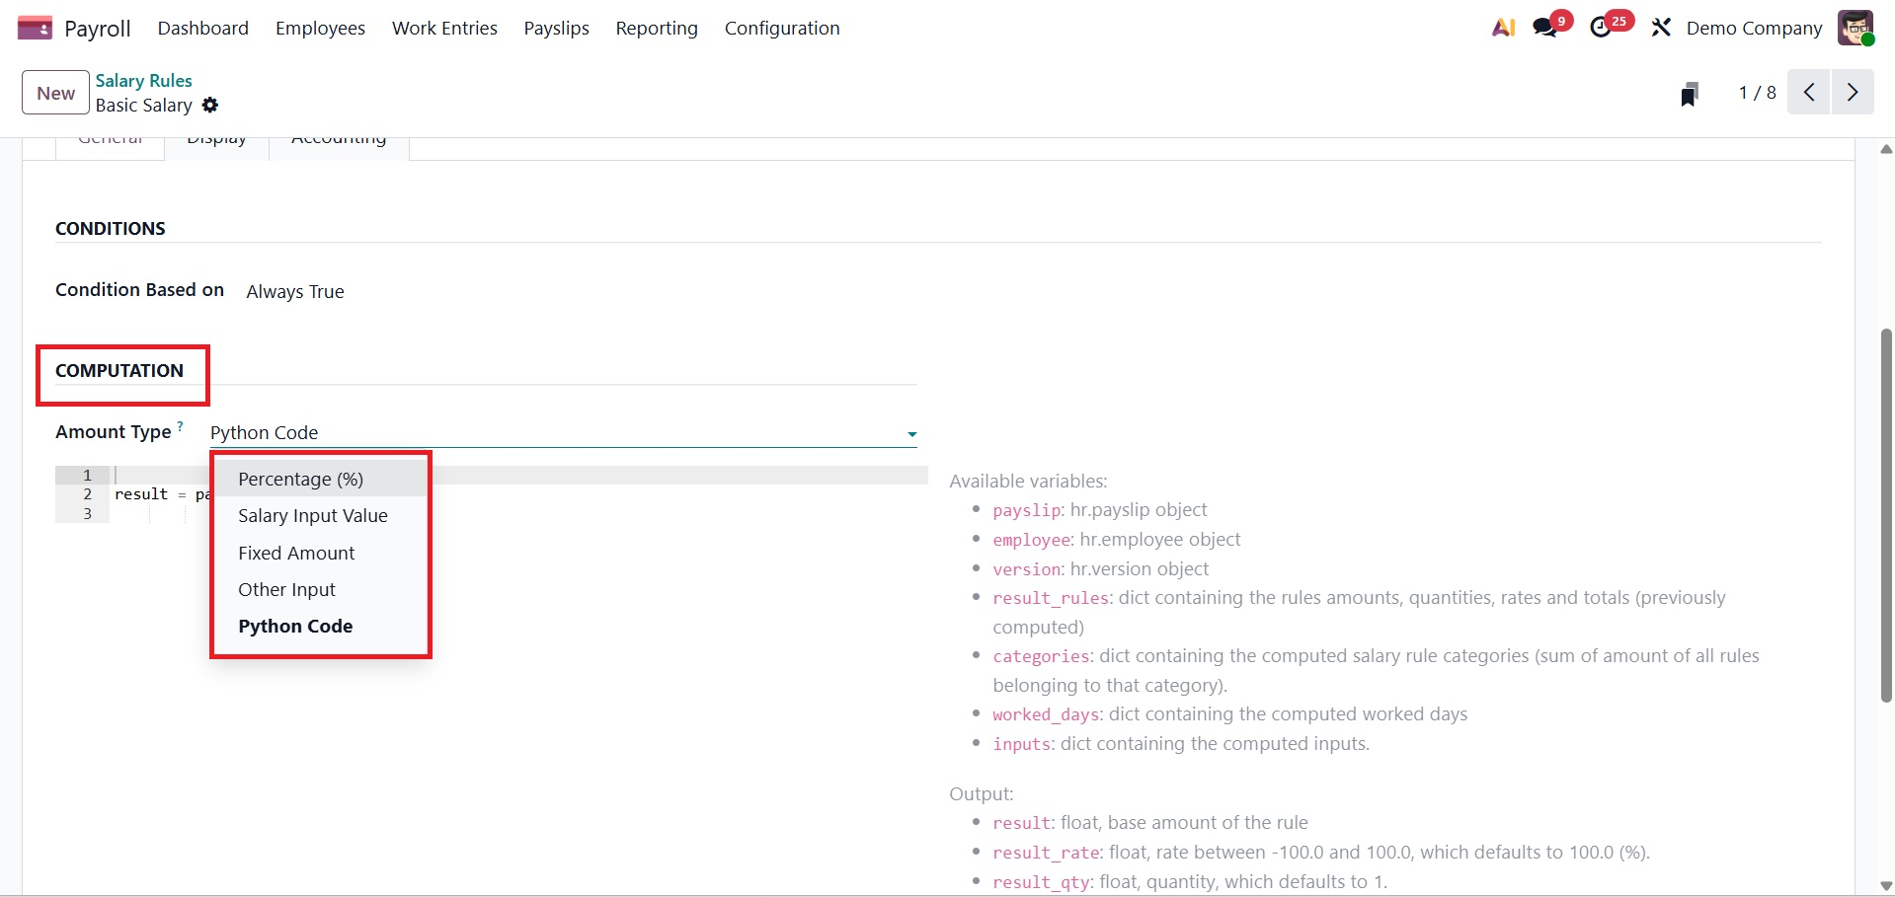Select Percentage (%) from the dropdown list
The height and width of the screenshot is (897, 1895).
300,480
